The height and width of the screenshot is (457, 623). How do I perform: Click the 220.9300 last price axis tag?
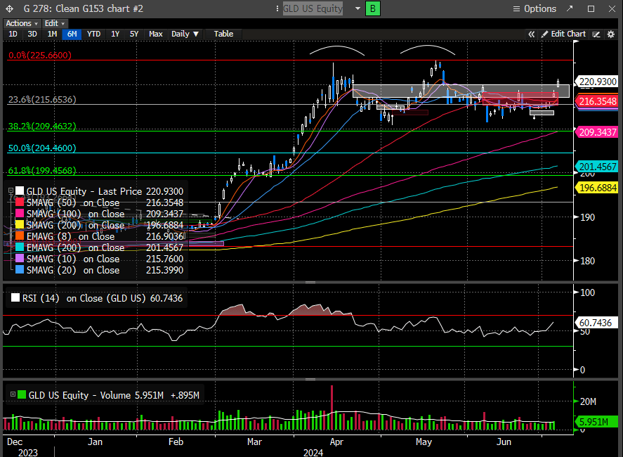pyautogui.click(x=597, y=82)
